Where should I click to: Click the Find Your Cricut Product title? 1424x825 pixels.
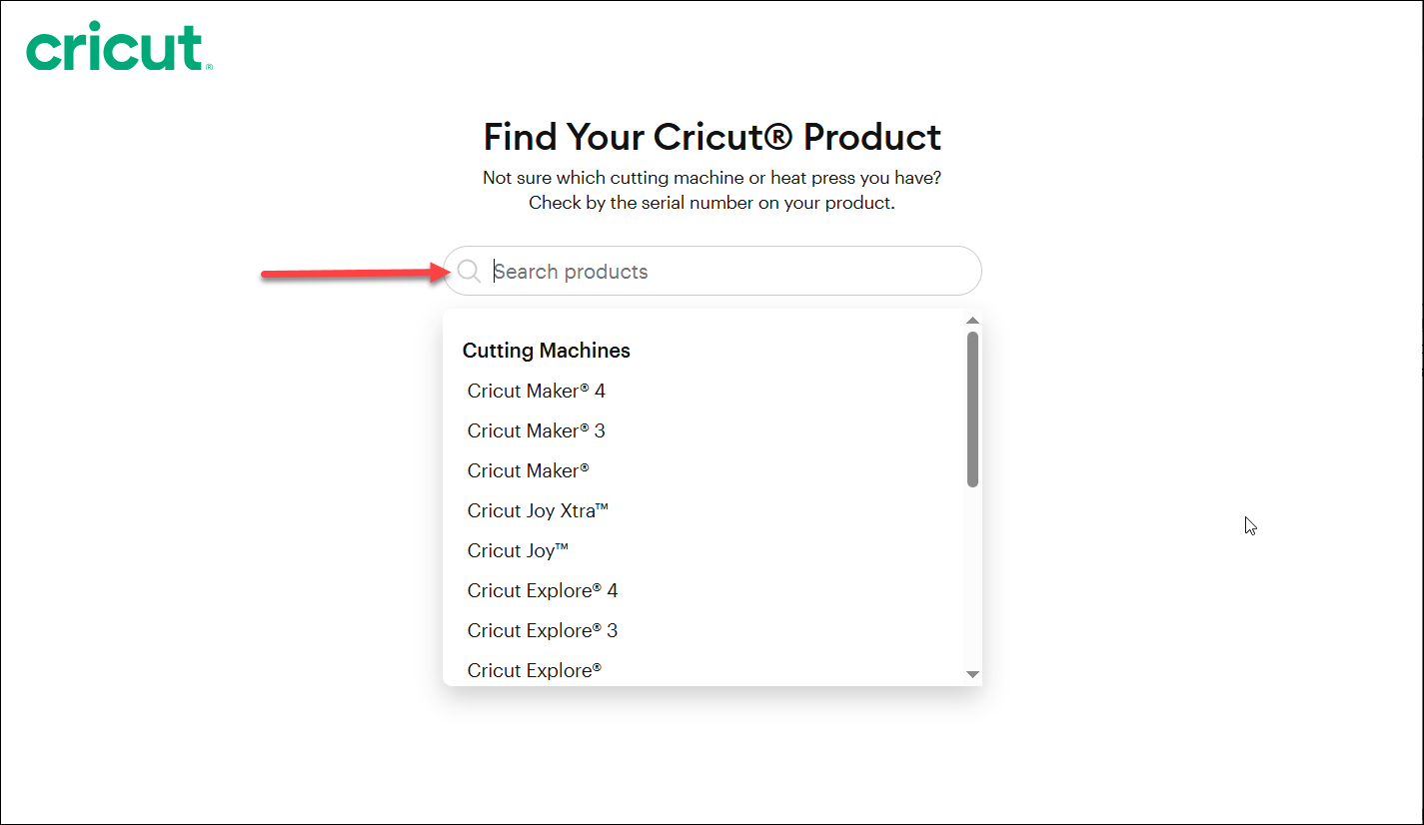[712, 137]
